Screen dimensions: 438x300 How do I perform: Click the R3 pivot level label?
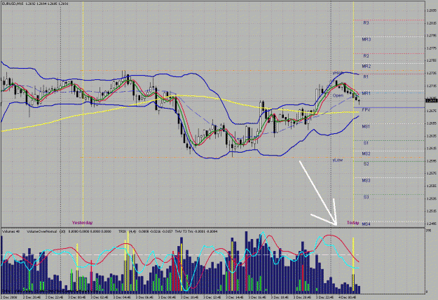(366, 23)
